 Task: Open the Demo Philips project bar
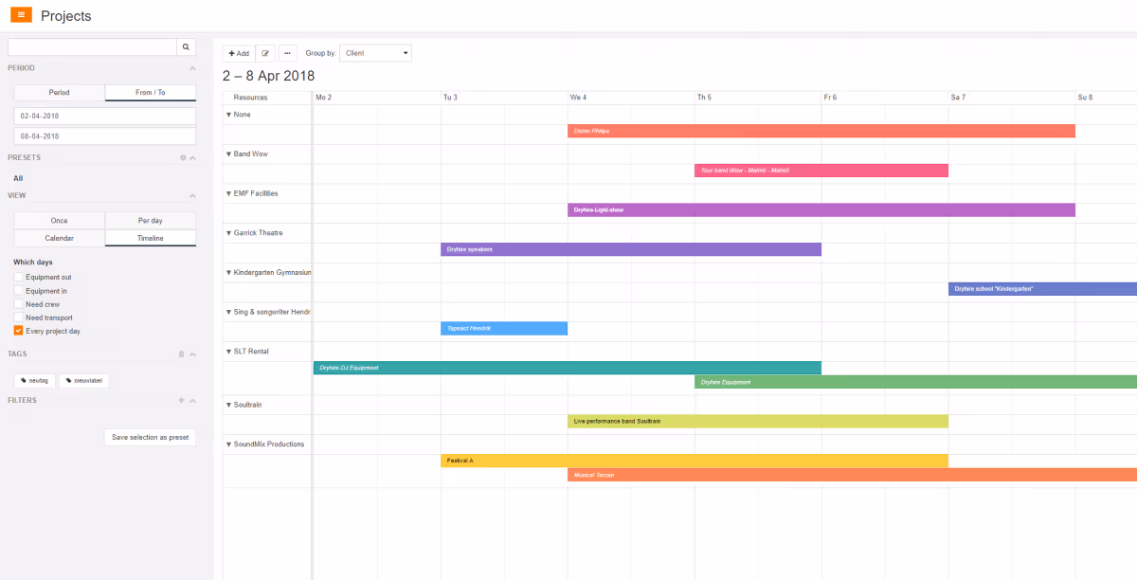click(821, 131)
